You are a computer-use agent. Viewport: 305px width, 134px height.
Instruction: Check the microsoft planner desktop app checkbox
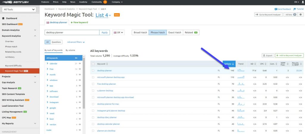pyautogui.click(x=93, y=77)
